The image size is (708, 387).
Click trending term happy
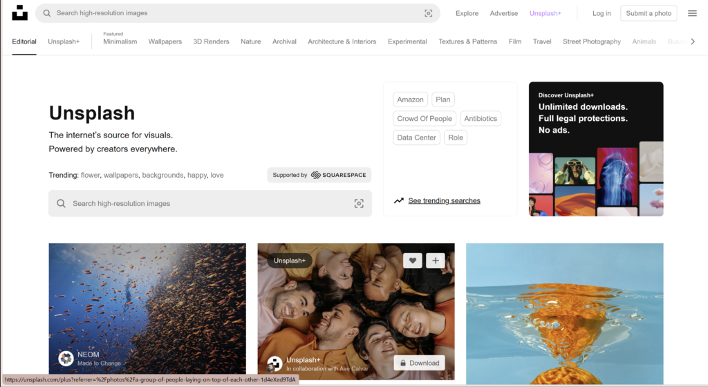point(197,175)
